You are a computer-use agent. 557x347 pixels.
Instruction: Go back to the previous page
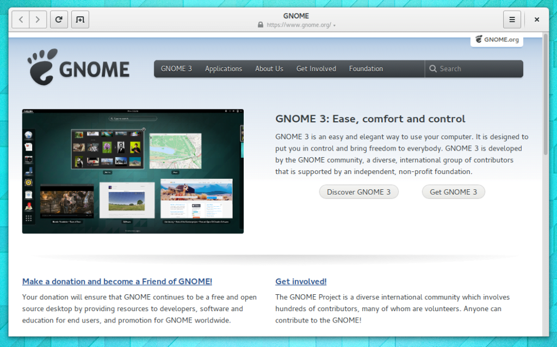pos(21,20)
